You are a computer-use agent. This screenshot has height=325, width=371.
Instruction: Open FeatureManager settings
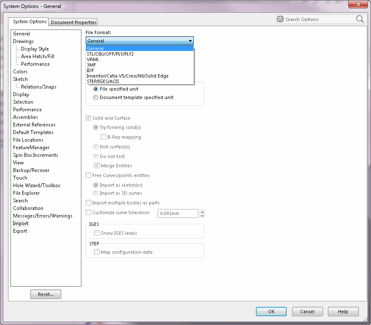(31, 148)
